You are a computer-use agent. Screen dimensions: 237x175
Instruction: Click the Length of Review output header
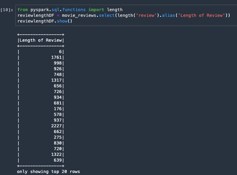point(41,40)
